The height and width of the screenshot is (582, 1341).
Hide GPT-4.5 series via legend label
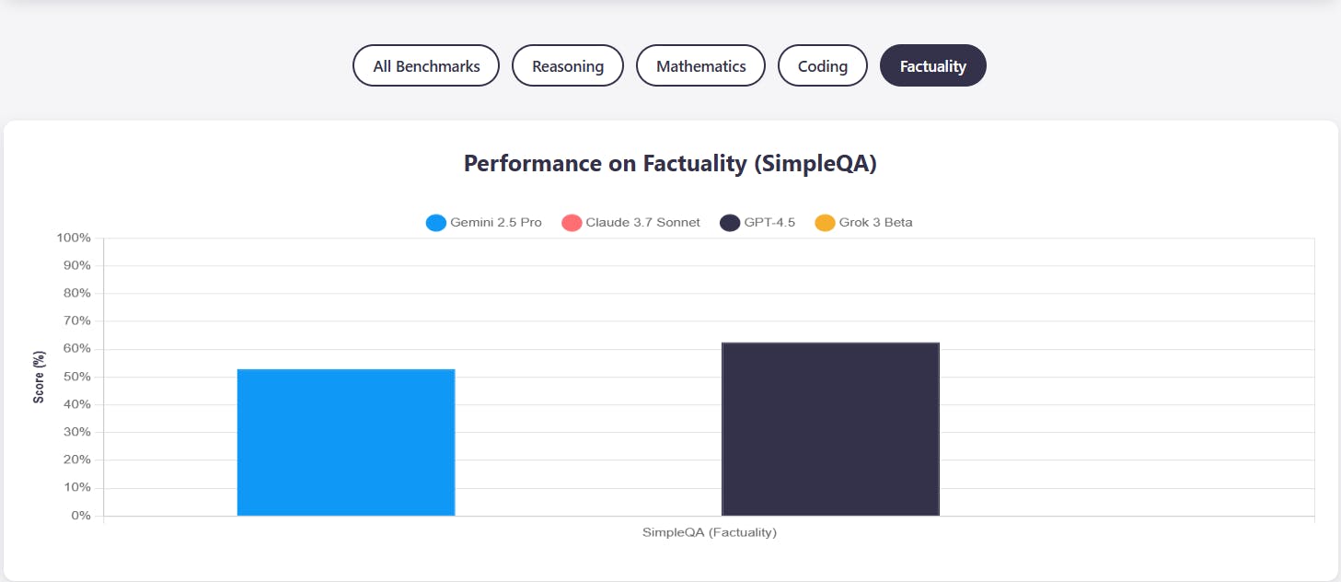coord(769,223)
